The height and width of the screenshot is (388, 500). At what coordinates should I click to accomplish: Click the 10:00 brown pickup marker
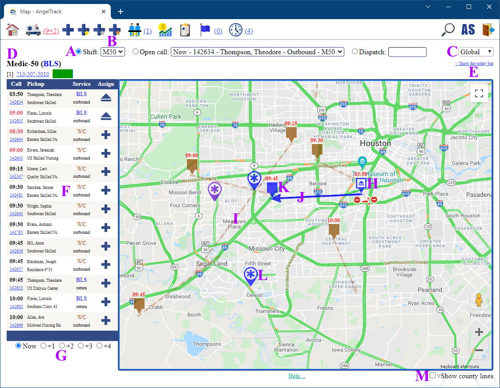click(334, 232)
